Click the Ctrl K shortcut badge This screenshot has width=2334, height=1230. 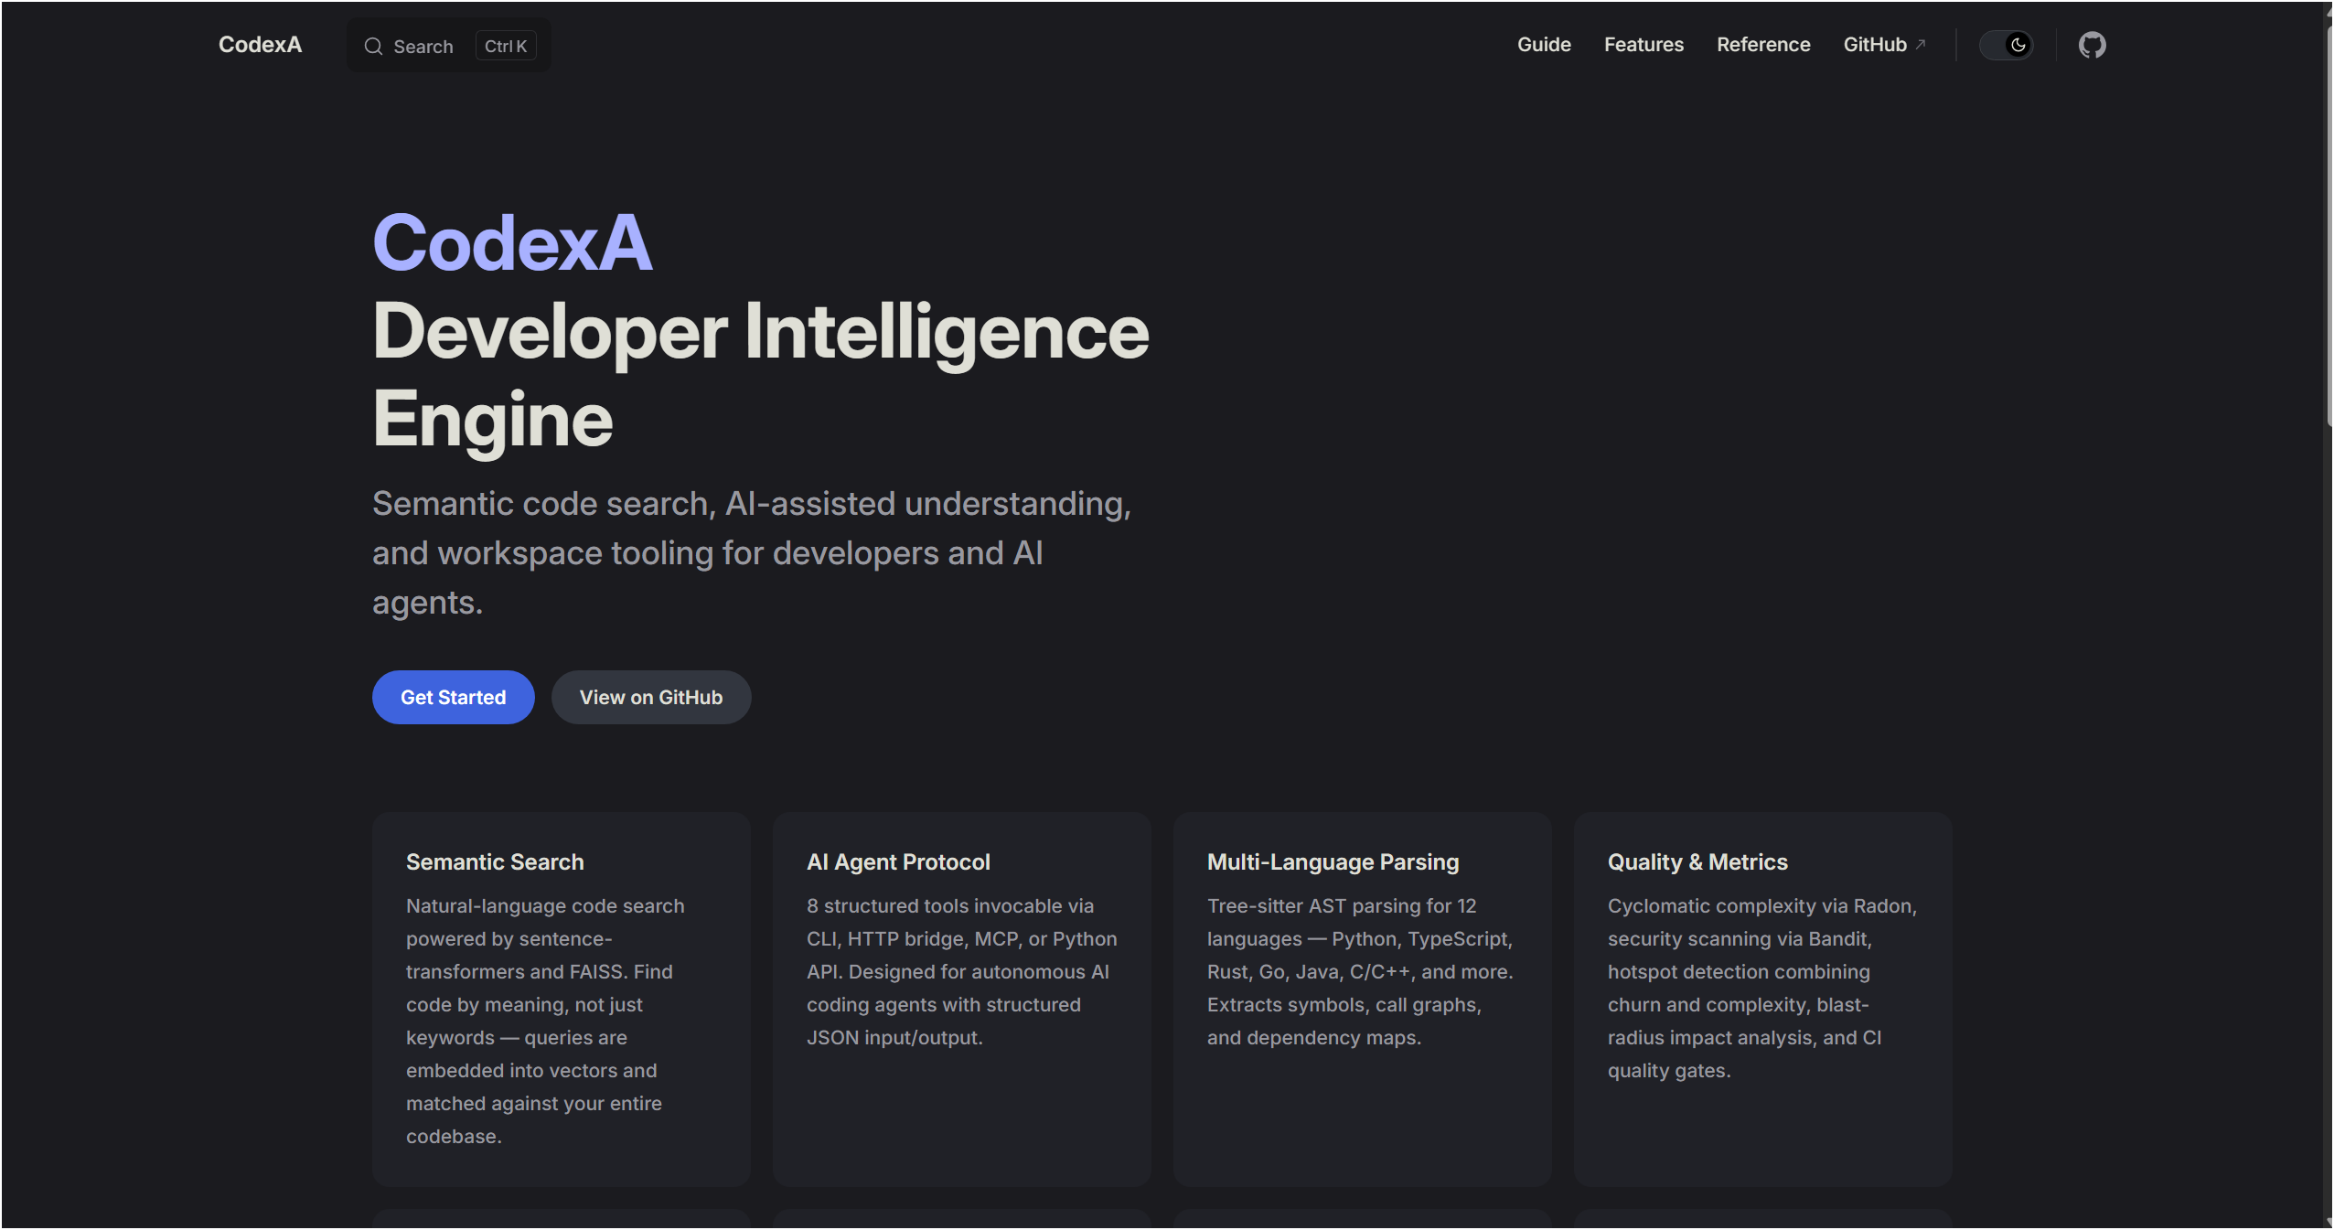pyautogui.click(x=505, y=45)
